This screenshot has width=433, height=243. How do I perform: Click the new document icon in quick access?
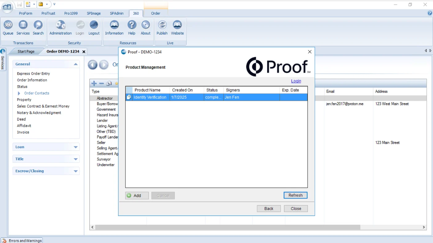(x=28, y=4)
